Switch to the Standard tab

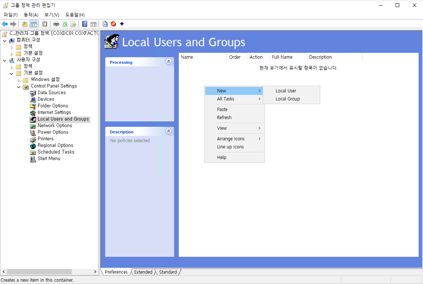(168, 272)
